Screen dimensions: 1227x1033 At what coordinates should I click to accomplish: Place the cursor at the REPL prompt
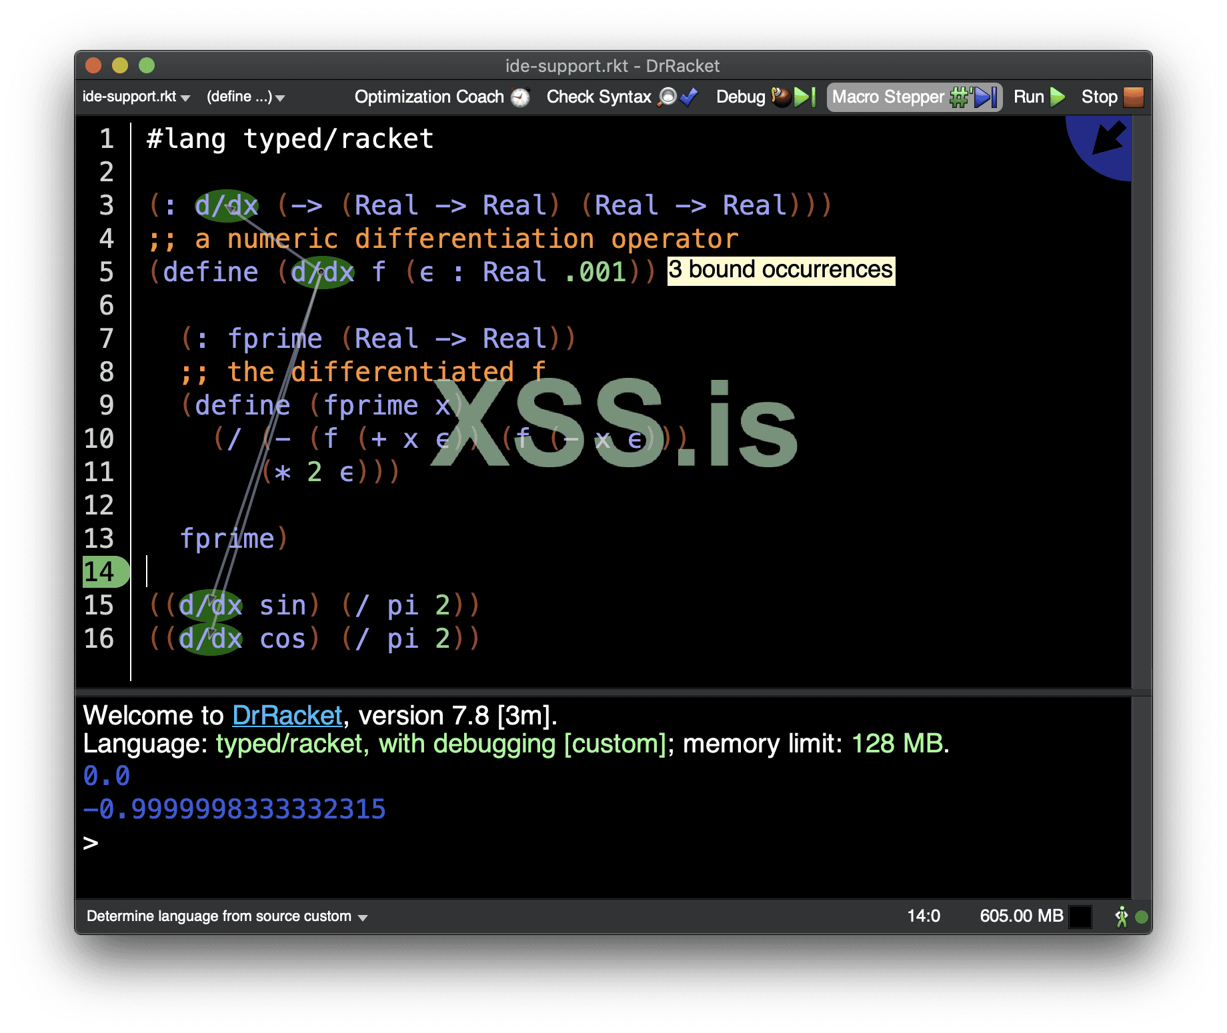(x=107, y=842)
